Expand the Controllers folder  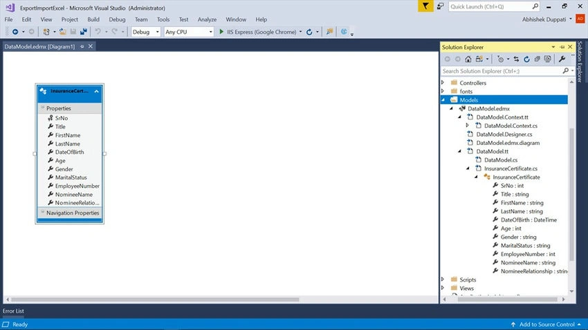(x=443, y=82)
